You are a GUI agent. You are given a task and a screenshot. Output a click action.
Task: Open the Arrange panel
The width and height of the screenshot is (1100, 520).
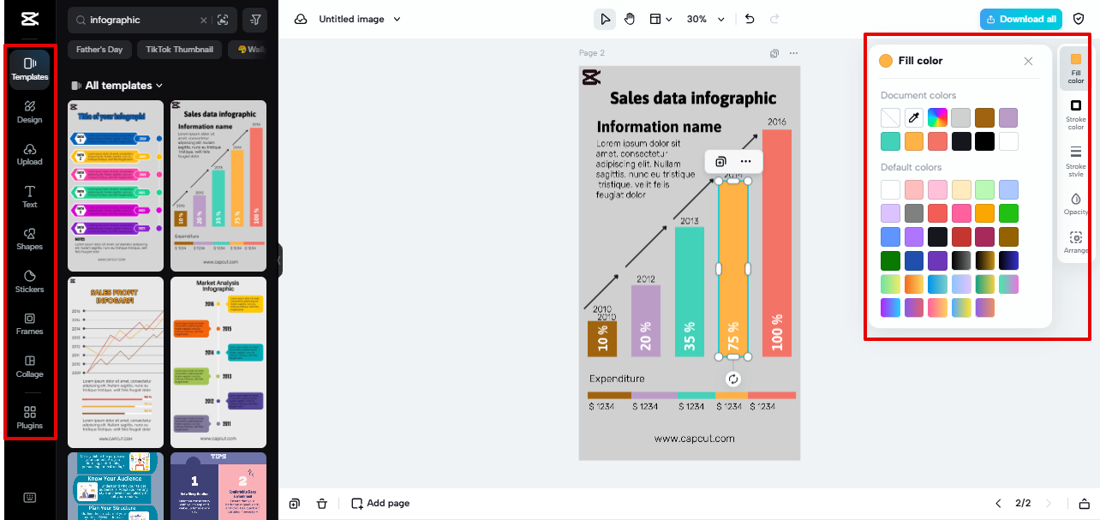(1076, 242)
